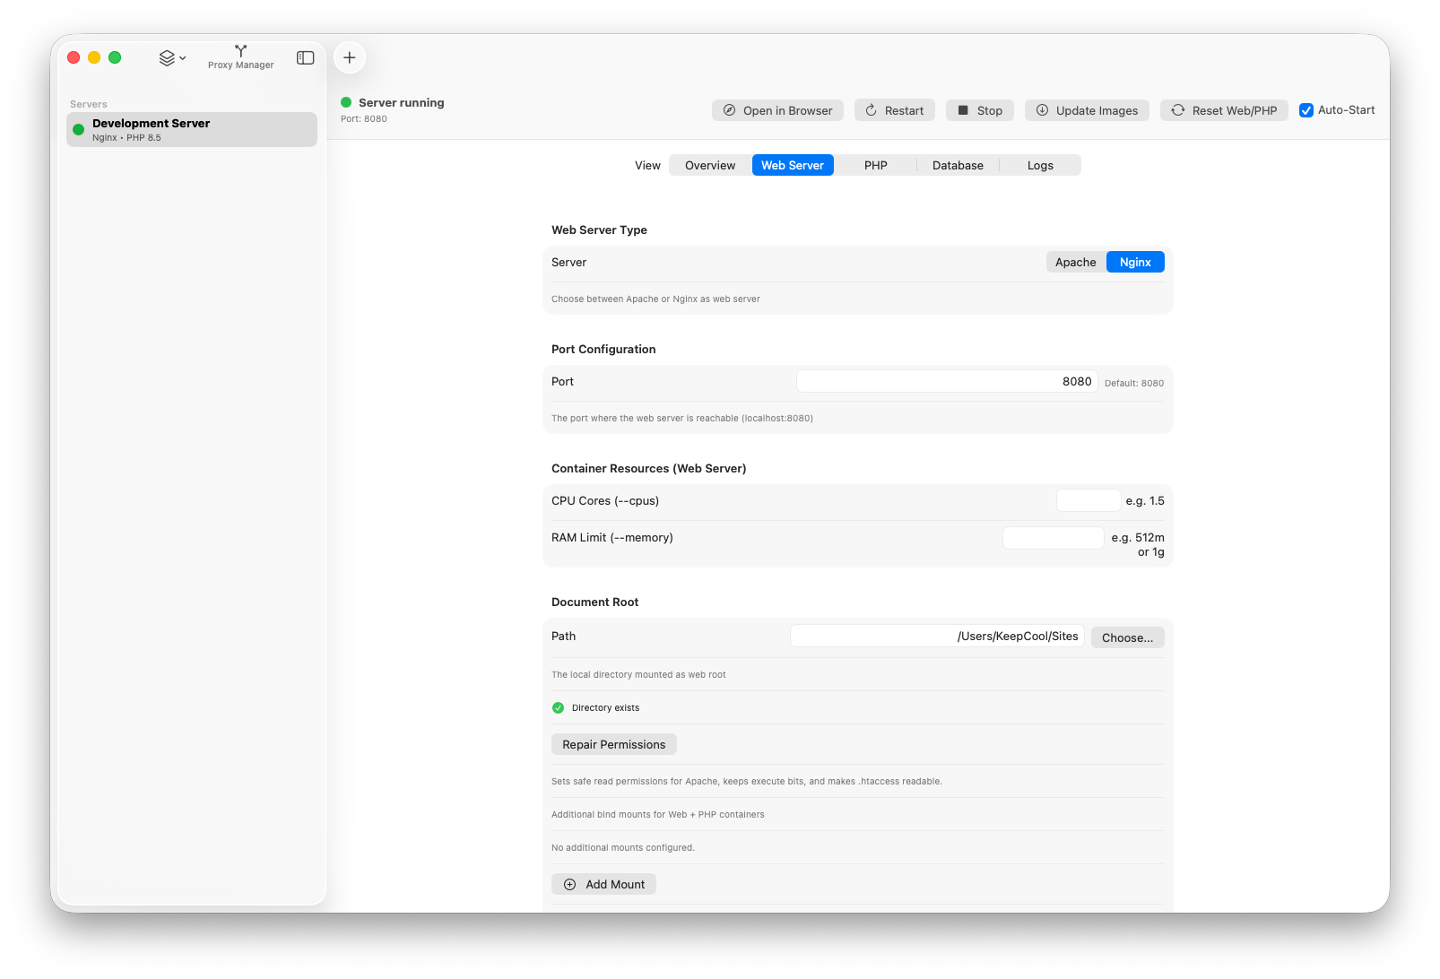Choose a new document root path
This screenshot has width=1440, height=979.
1127,637
